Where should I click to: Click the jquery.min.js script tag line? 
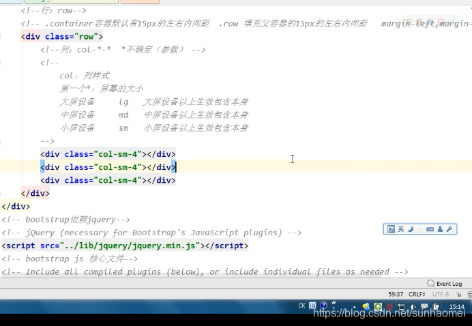(x=125, y=246)
